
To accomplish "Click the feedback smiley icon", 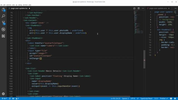I will pyautogui.click(x=171, y=99).
